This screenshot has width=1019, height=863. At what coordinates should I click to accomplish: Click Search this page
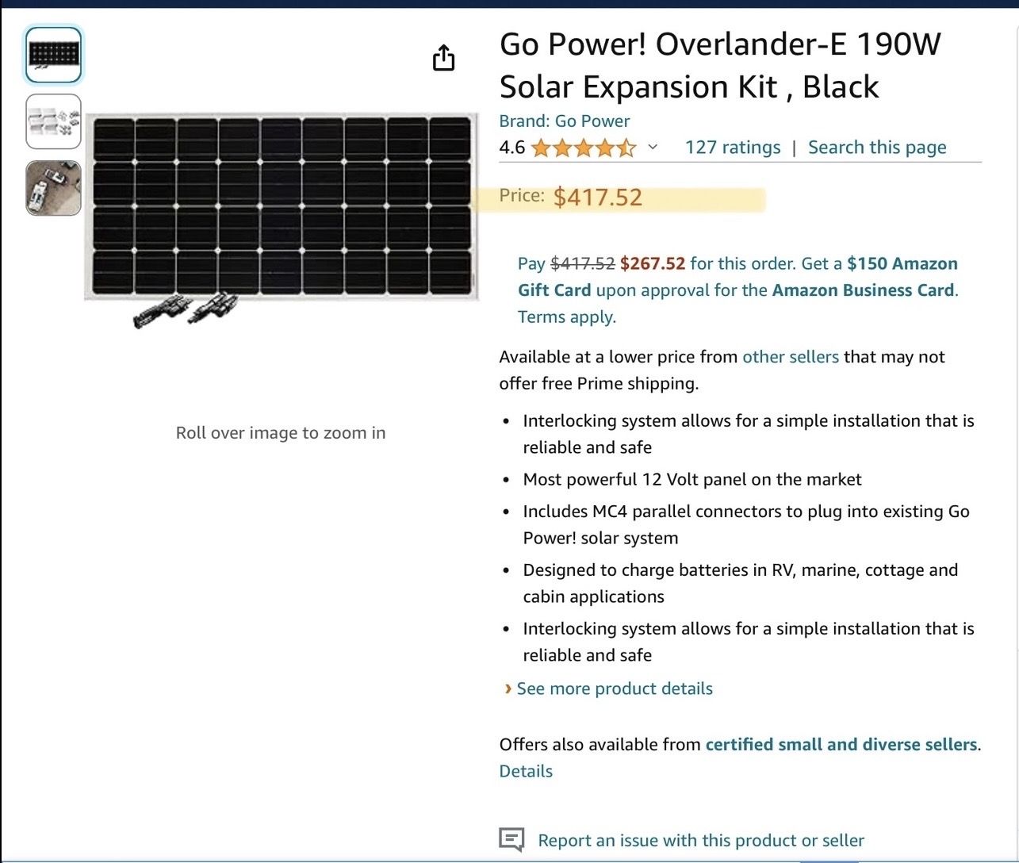pos(876,147)
